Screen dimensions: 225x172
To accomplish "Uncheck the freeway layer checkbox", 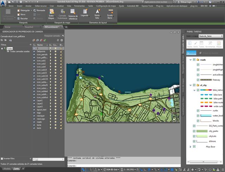I will 198,80.
